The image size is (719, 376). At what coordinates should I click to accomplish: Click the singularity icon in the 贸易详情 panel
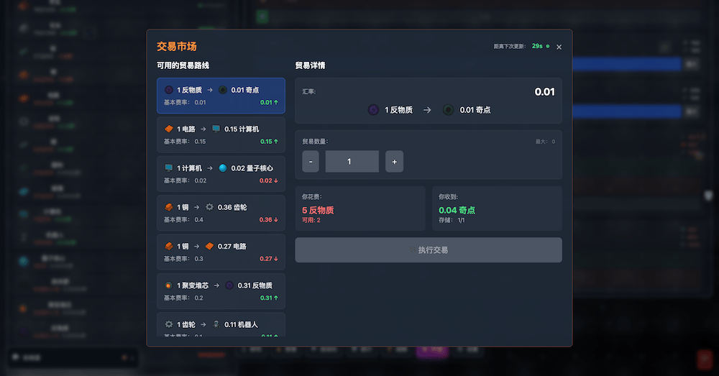click(x=448, y=110)
